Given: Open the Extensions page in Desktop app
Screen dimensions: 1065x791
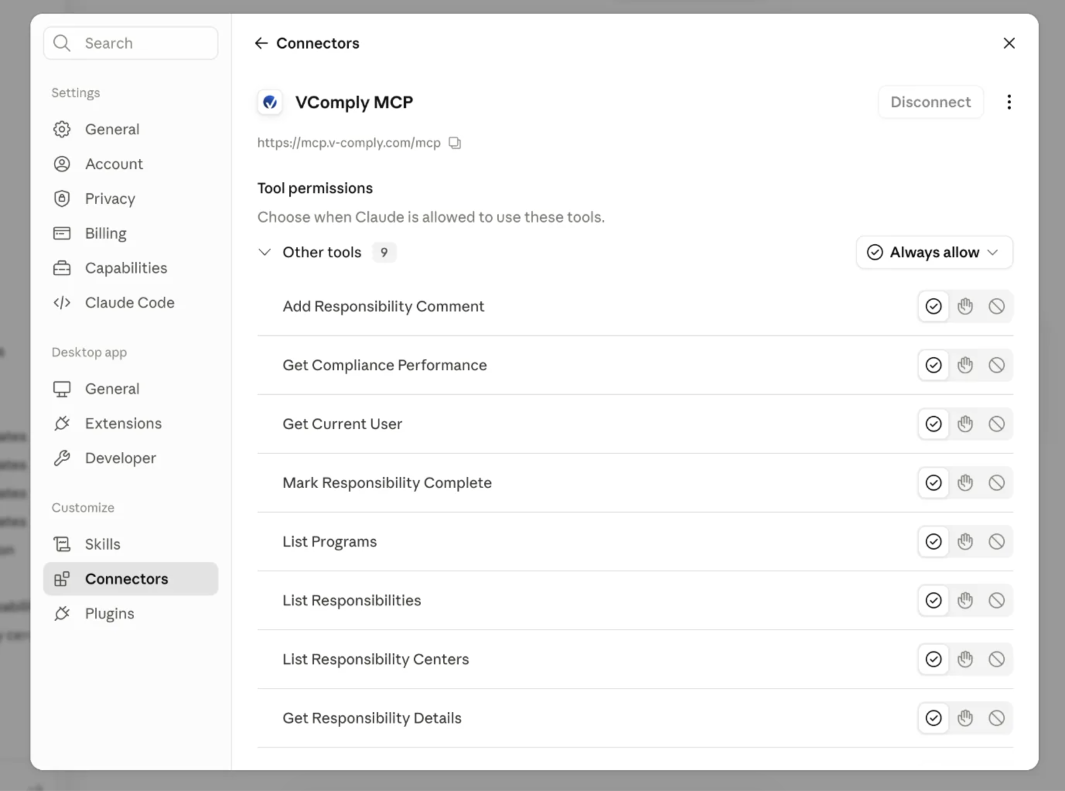Looking at the screenshot, I should [x=130, y=423].
